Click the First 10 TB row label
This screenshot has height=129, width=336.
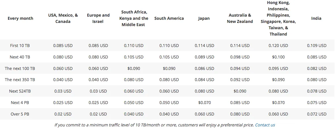[20, 45]
